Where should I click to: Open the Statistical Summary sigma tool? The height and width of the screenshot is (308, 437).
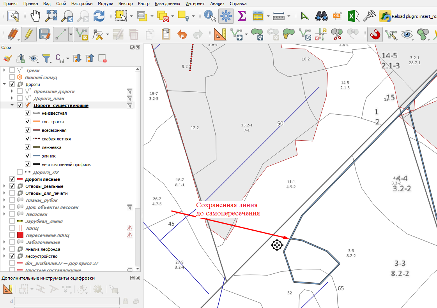(x=242, y=16)
